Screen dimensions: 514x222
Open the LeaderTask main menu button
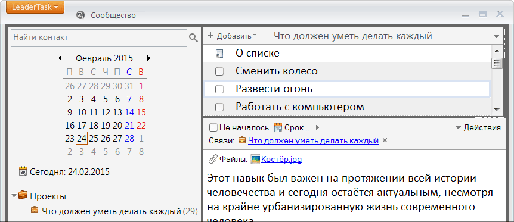point(35,7)
